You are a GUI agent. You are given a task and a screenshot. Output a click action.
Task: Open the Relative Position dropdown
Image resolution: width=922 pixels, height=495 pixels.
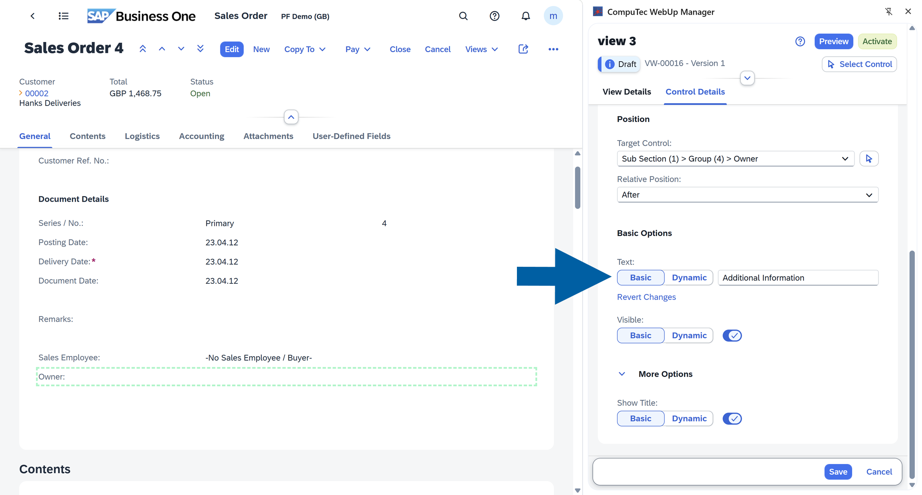(x=747, y=195)
